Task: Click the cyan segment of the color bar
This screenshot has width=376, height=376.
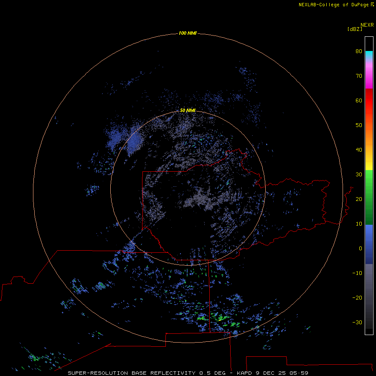Action: (369, 54)
